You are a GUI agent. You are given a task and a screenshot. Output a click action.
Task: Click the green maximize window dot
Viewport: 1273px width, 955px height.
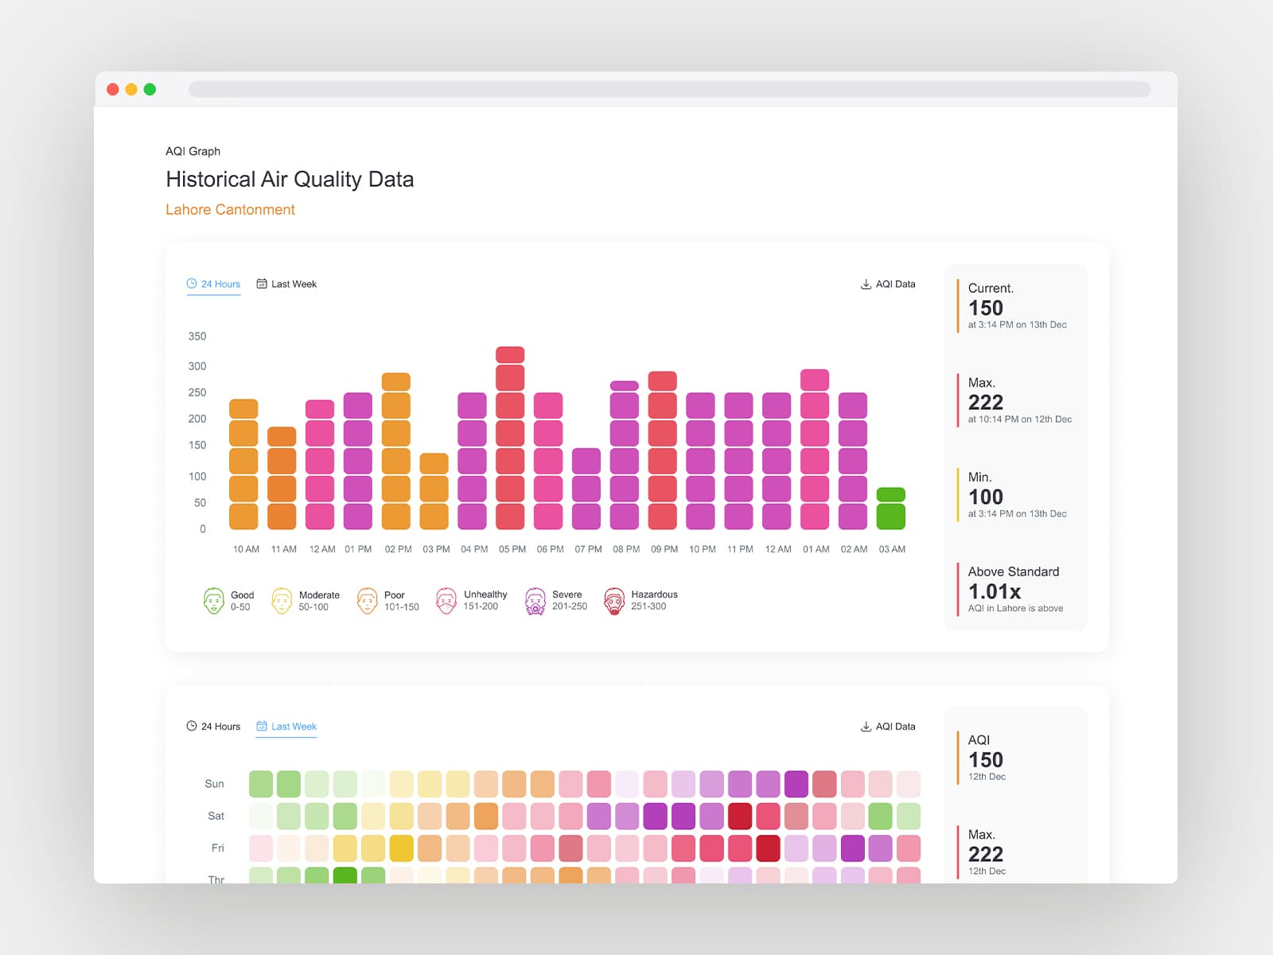150,89
